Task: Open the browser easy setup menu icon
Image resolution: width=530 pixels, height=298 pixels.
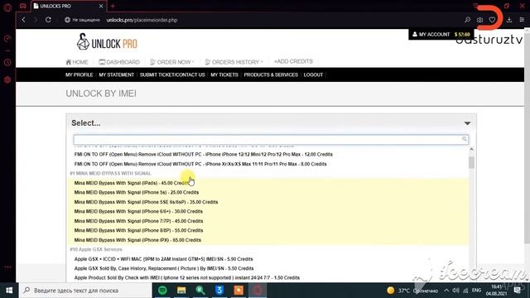Action: point(522,20)
